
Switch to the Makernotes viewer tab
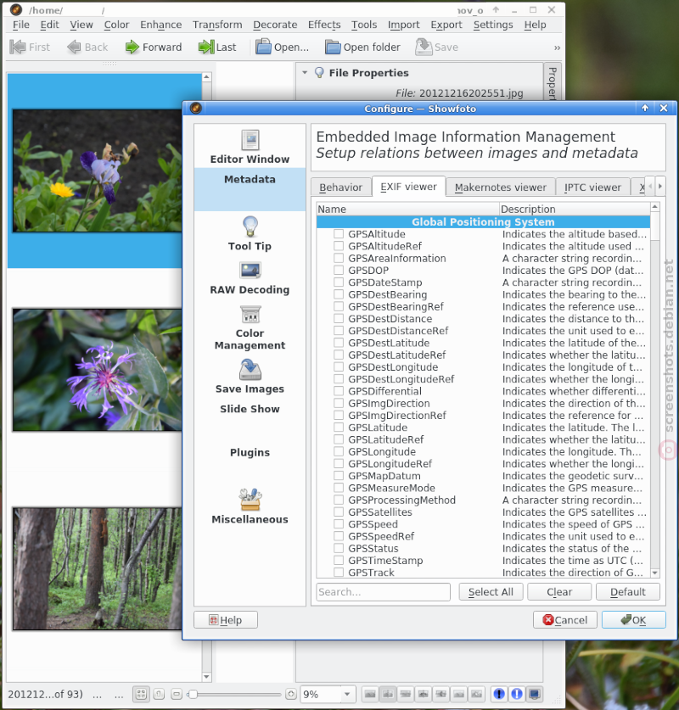pos(500,187)
